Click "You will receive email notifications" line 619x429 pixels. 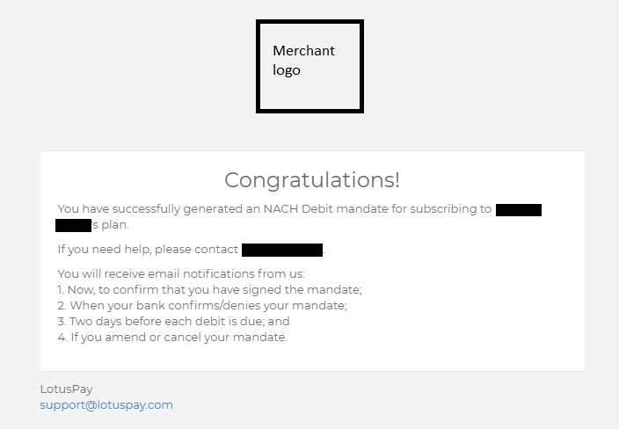180,273
